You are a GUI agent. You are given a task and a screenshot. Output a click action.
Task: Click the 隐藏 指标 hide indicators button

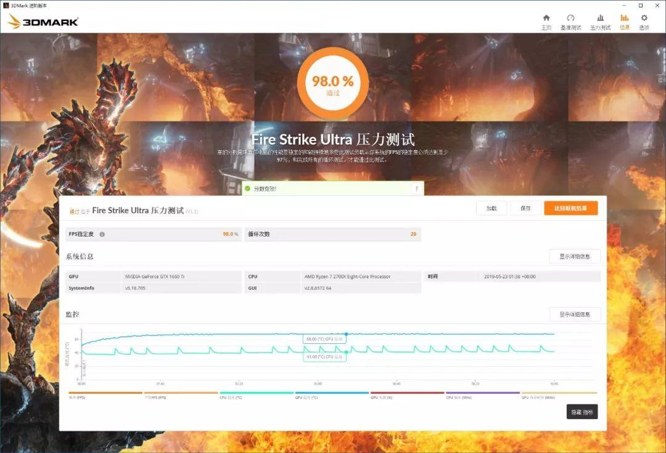point(582,412)
